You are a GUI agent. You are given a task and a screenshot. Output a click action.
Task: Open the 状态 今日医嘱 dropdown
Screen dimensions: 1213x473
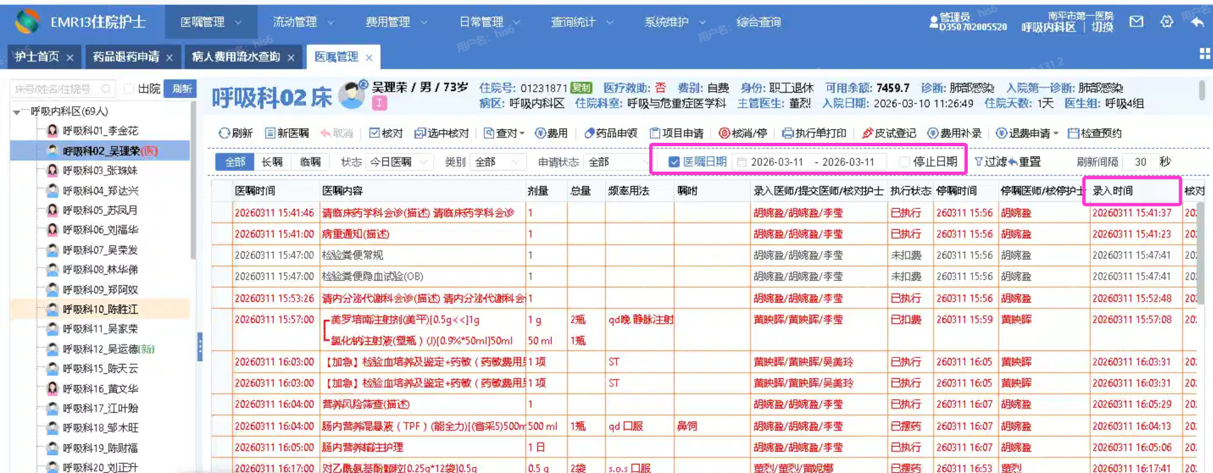399,162
